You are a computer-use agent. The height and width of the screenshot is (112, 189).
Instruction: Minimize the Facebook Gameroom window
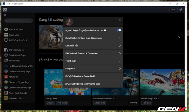click(170, 4)
